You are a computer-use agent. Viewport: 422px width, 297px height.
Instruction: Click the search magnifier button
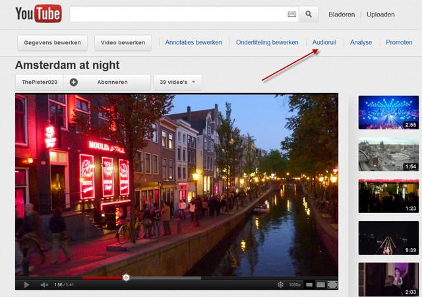coord(309,14)
